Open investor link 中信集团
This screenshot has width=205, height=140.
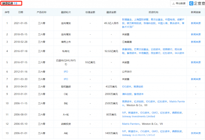coord(143,53)
